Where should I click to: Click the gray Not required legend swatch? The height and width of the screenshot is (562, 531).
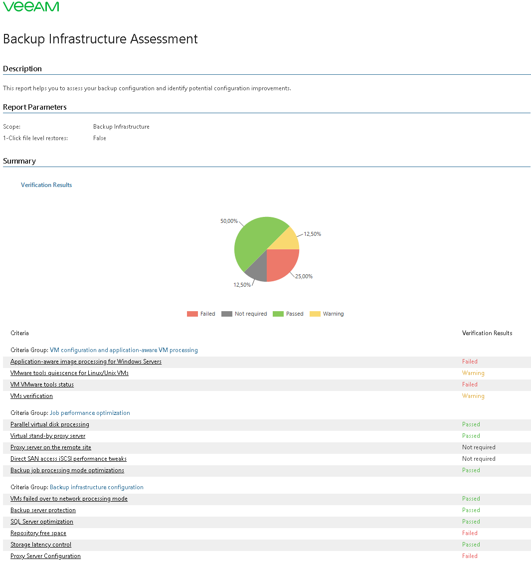(227, 314)
